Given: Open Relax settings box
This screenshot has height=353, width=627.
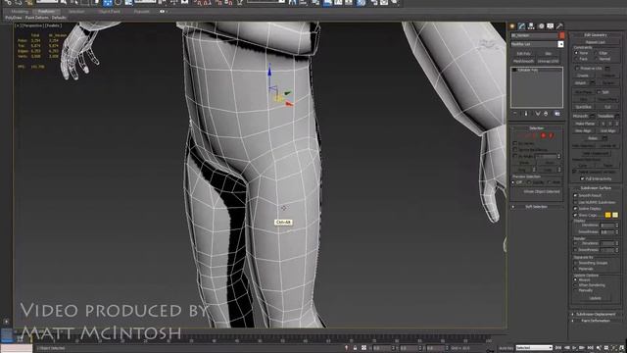Looking at the screenshot, I should coord(604,138).
